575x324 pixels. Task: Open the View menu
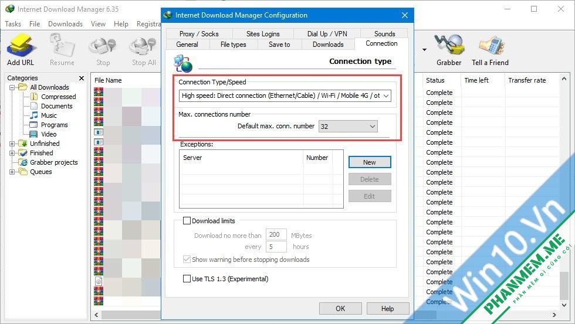click(x=99, y=24)
